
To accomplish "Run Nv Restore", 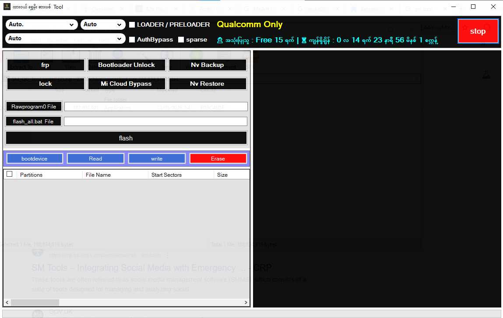I will click(x=208, y=84).
